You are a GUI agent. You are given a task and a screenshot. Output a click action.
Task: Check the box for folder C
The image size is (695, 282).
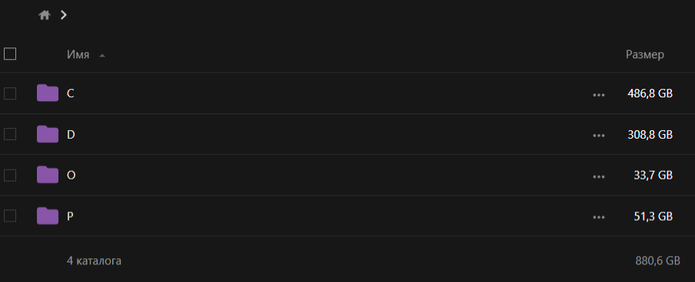pos(10,93)
